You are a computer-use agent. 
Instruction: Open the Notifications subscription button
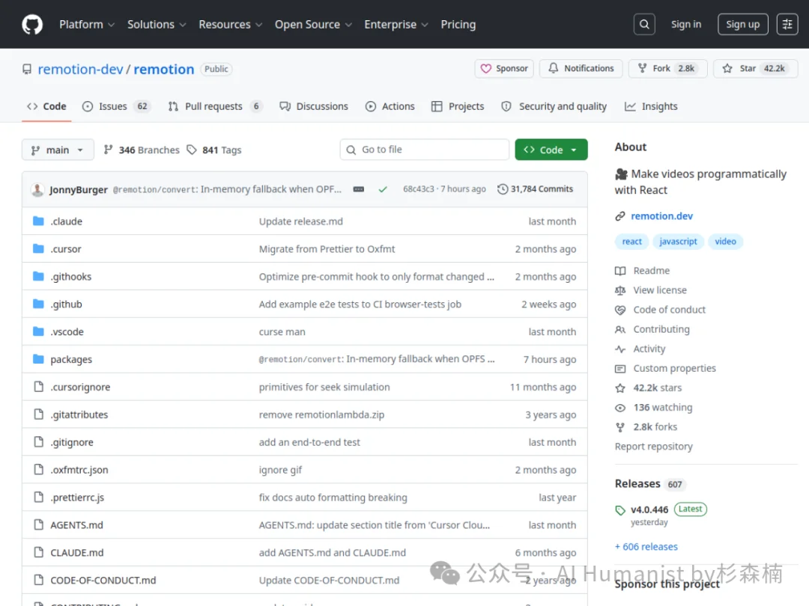coord(581,68)
